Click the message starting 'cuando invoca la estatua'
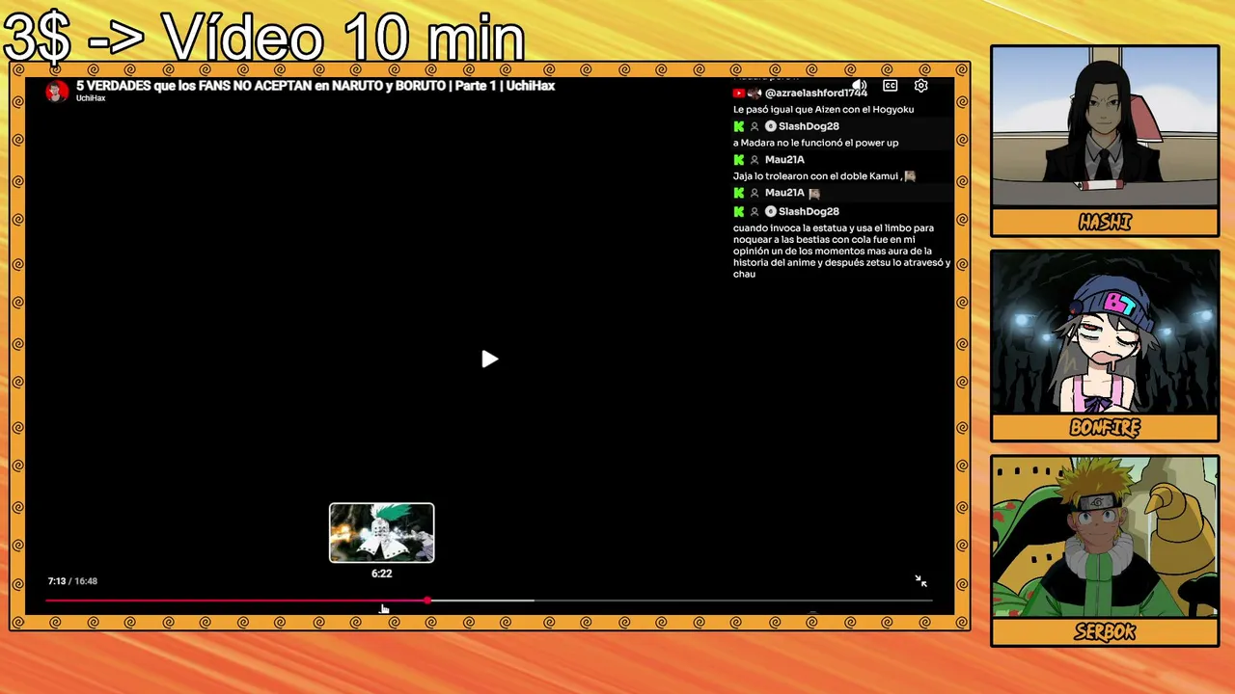Screen dimensions: 1235x694 click(x=841, y=251)
